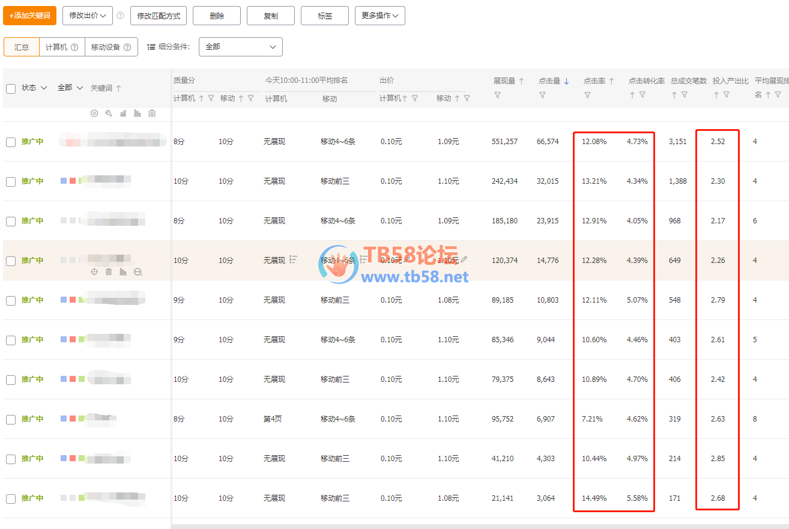Click the clipboard icon under 关键词 header

152,113
